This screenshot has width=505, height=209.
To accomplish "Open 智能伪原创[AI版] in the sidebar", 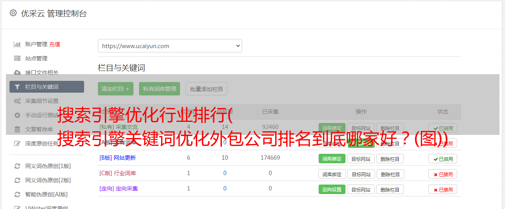I will click(47, 194).
